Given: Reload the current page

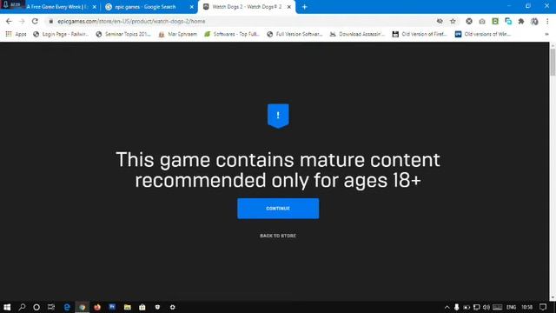Looking at the screenshot, I should (x=35, y=21).
